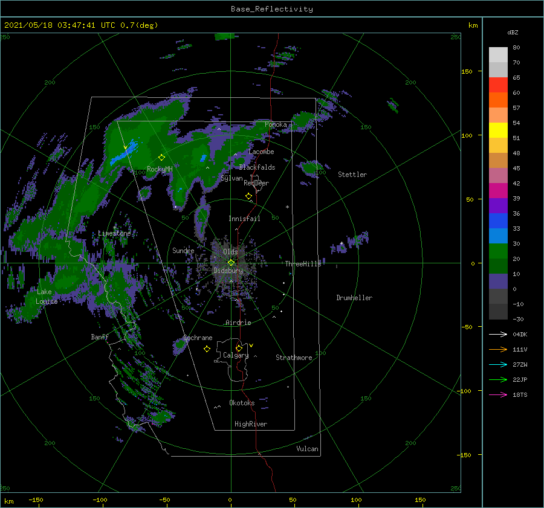Click the -30 value on dBZ scale
Screen dimensions: 544x508
pyautogui.click(x=518, y=319)
